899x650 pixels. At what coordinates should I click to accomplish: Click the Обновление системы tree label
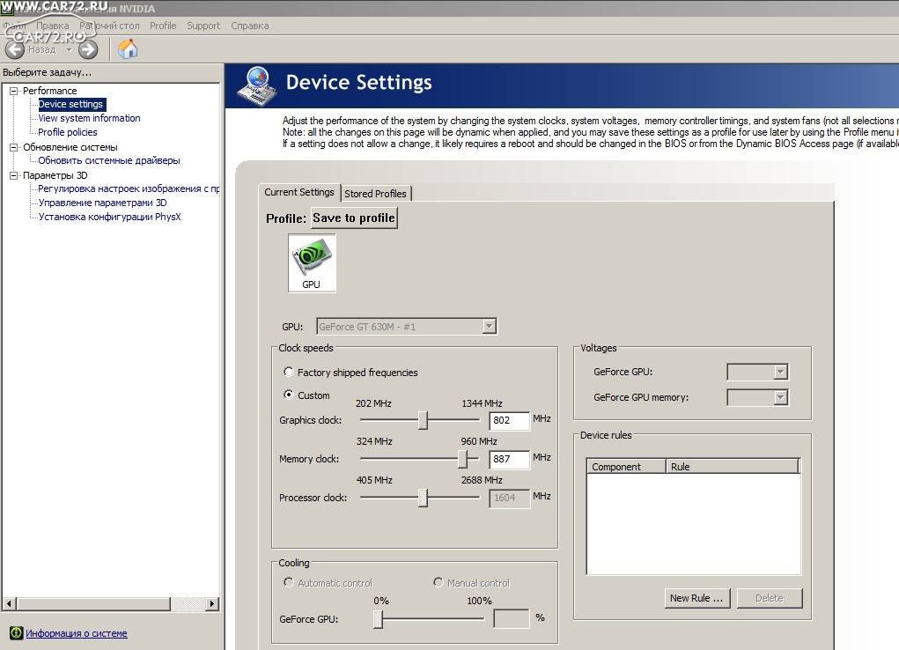coord(70,147)
